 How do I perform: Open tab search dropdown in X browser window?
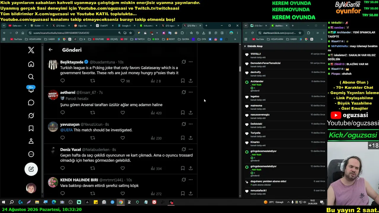(4, 26)
